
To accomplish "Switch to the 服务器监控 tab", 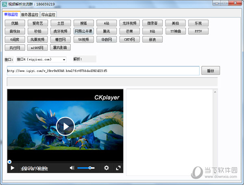I will click(x=30, y=15).
